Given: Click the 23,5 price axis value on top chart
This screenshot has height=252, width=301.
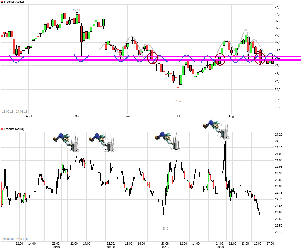Looking at the screenshot, I should click(278, 65).
